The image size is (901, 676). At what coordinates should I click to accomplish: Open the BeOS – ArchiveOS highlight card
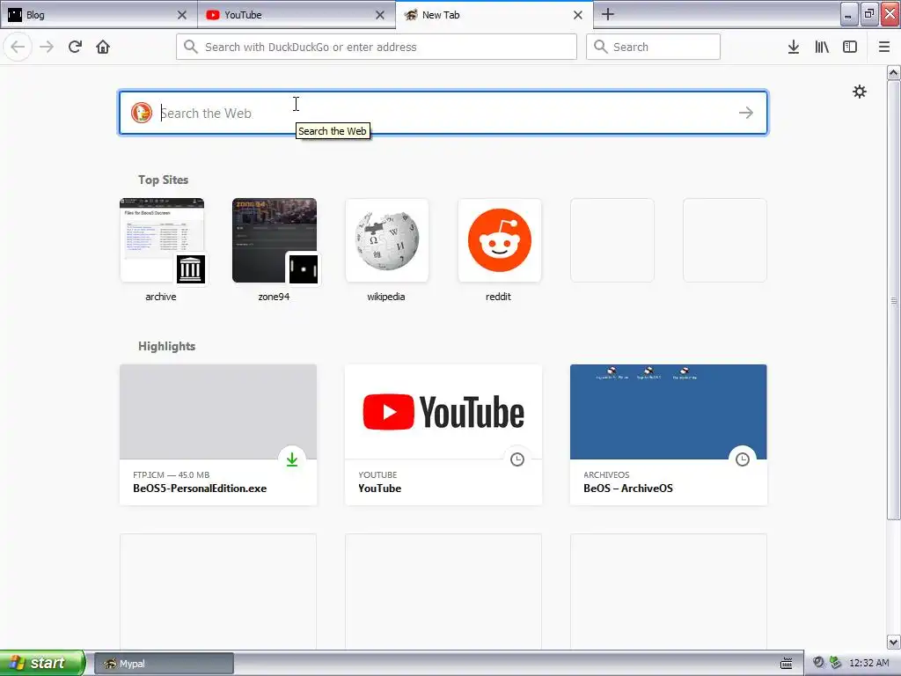(669, 435)
